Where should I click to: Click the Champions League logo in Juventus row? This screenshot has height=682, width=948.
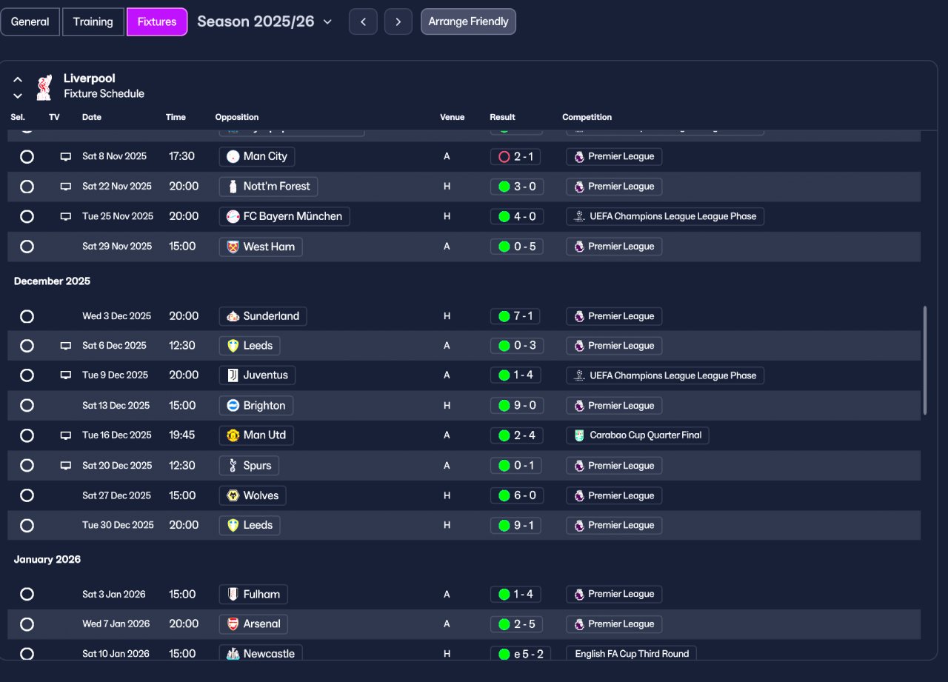579,375
